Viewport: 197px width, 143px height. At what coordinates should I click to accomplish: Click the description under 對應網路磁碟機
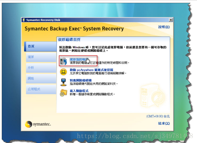coord(94,84)
